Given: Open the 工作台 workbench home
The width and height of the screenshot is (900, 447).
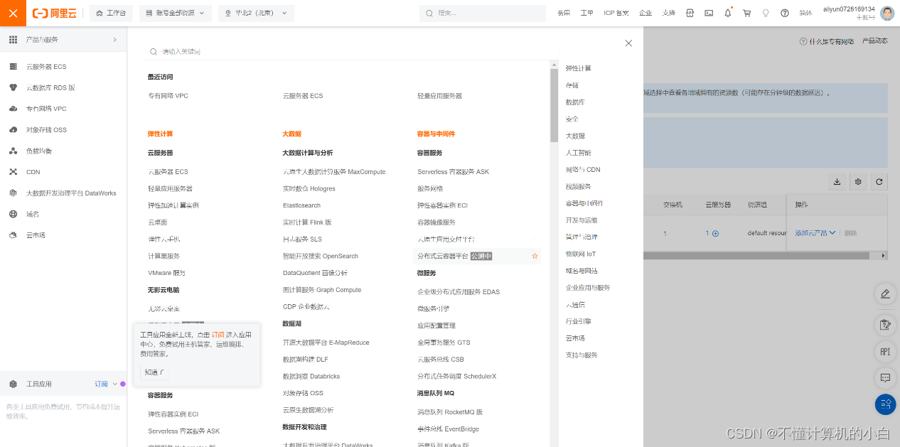Looking at the screenshot, I should pyautogui.click(x=110, y=13).
